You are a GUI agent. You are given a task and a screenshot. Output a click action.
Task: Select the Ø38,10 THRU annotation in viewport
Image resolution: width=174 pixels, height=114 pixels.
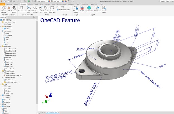click(x=86, y=49)
